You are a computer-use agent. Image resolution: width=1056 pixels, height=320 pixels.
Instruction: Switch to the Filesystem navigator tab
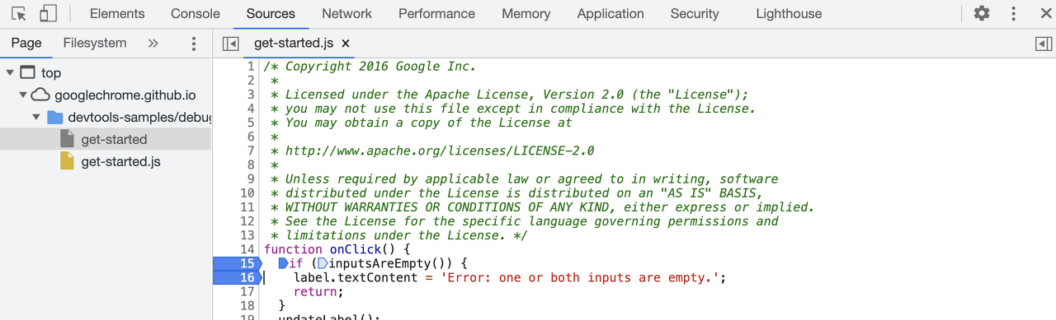(x=95, y=43)
